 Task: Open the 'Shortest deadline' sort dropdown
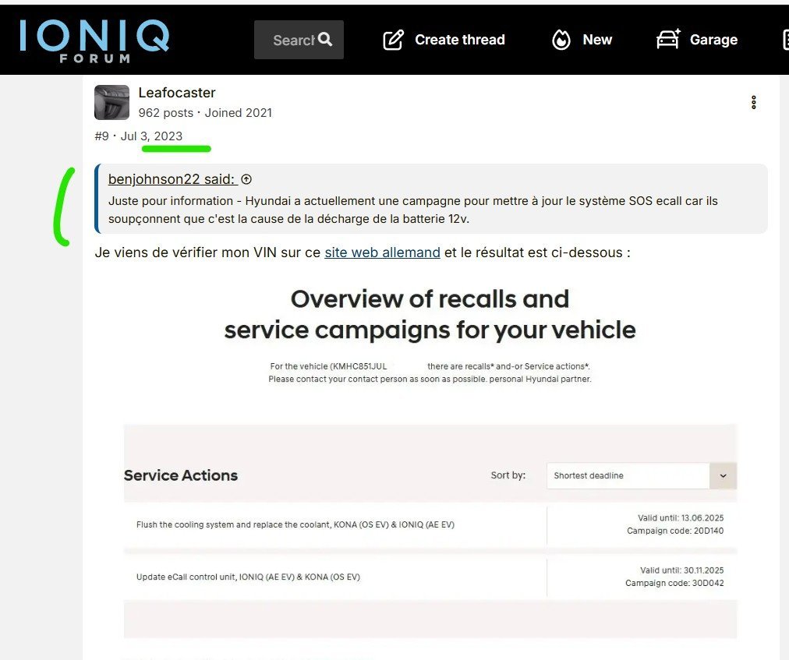[x=642, y=476]
